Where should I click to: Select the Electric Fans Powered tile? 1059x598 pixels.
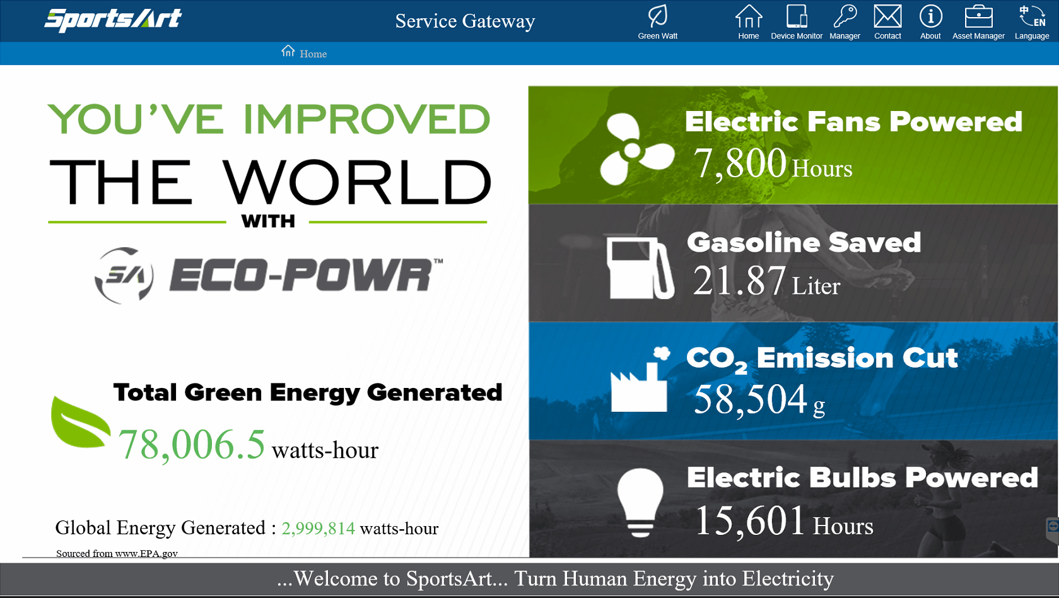[792, 145]
